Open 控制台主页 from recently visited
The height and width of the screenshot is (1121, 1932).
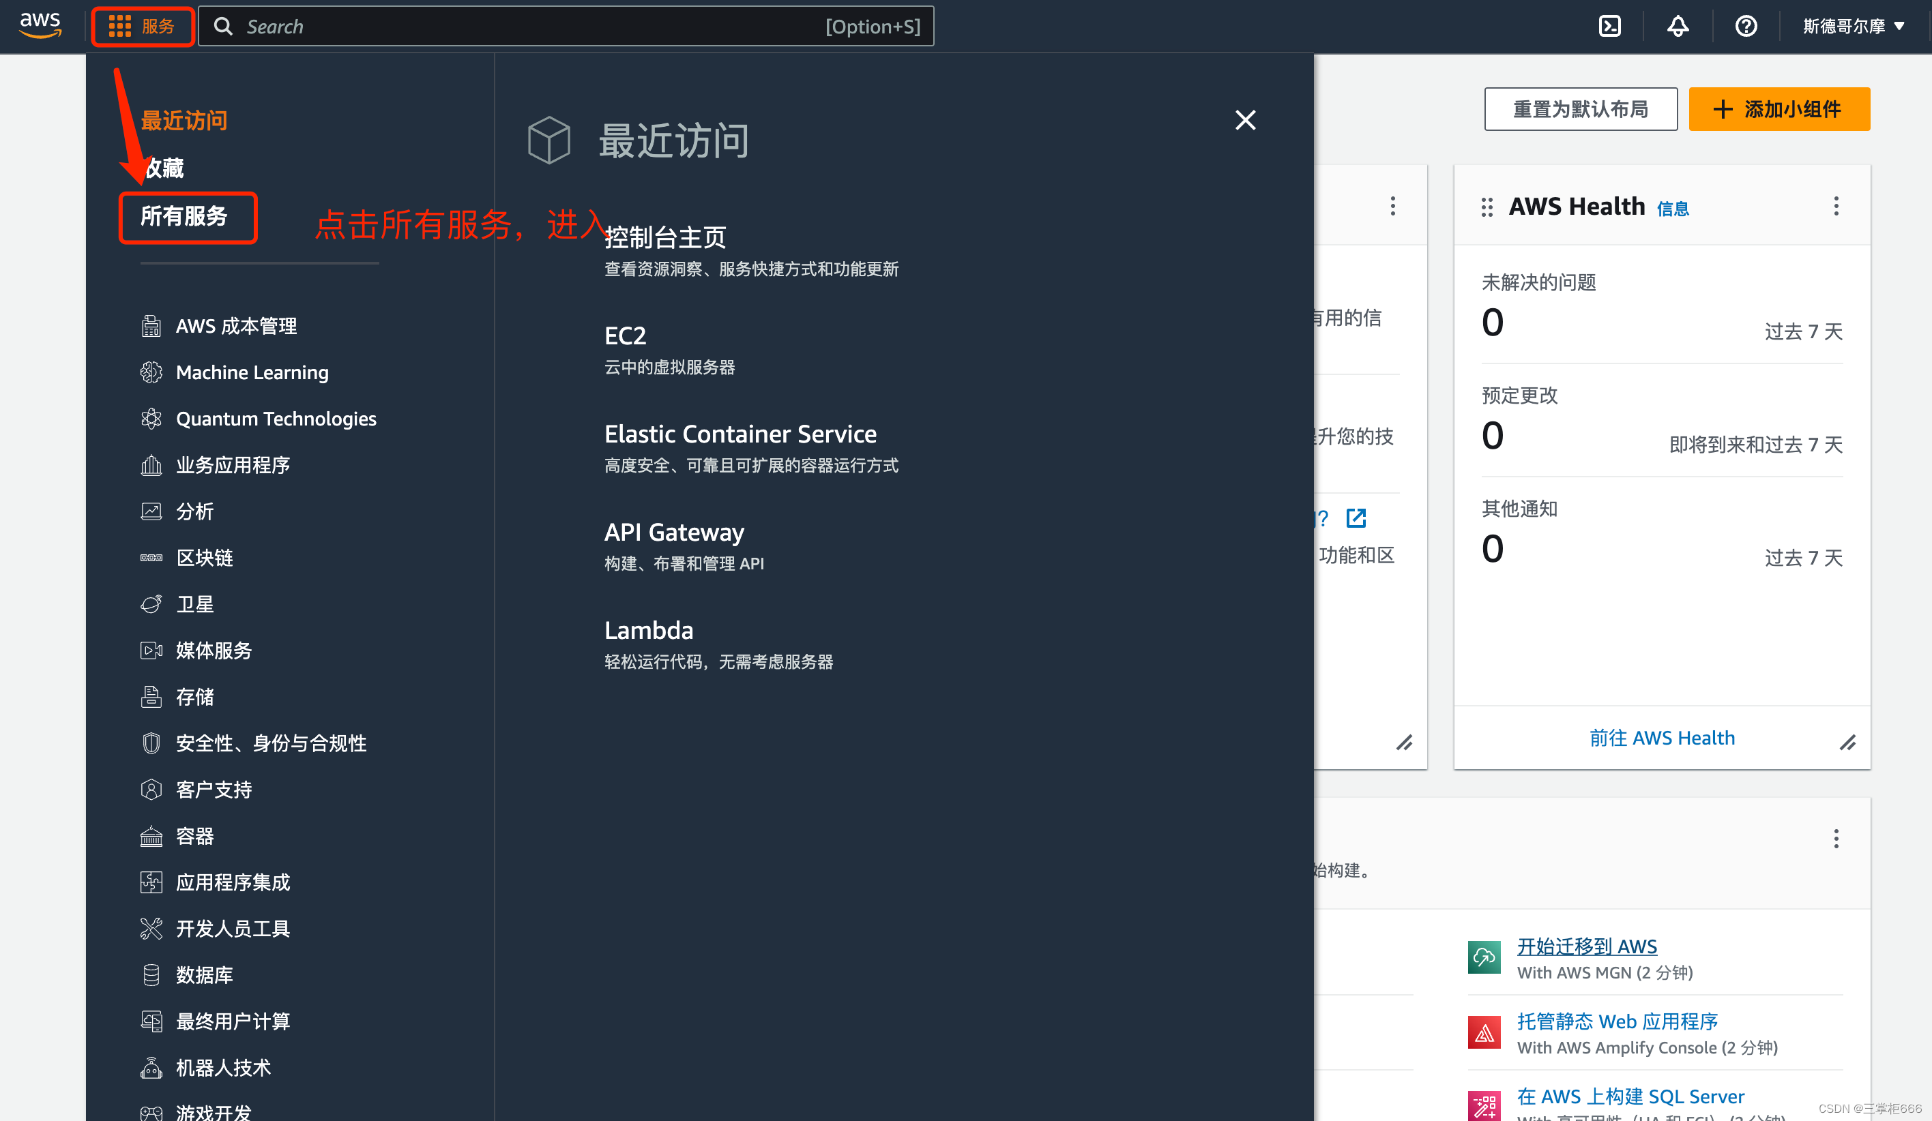[664, 237]
